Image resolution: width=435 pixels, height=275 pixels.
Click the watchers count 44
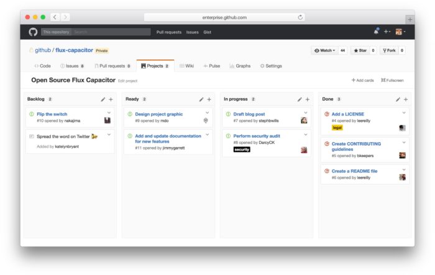click(343, 50)
